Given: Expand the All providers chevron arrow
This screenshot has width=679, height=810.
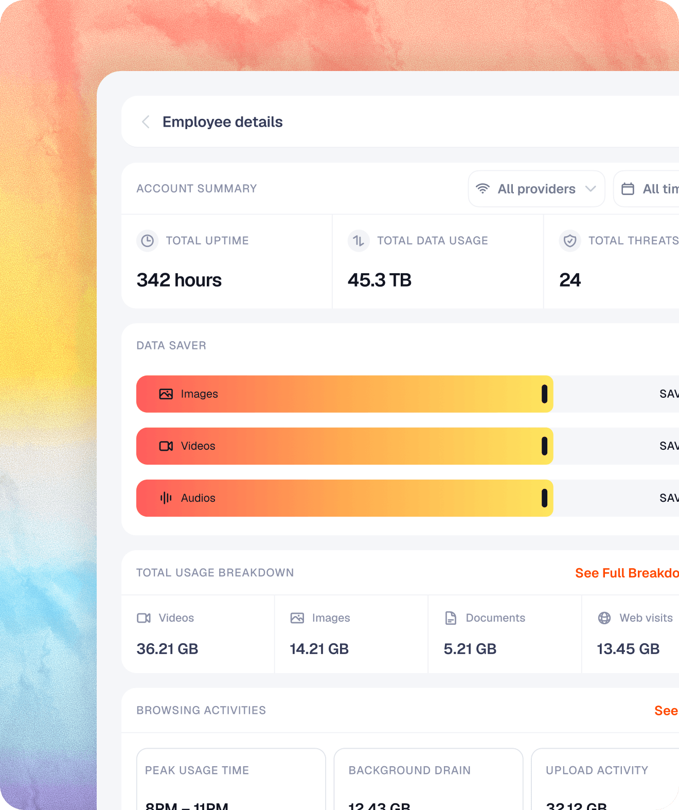Looking at the screenshot, I should [x=591, y=189].
